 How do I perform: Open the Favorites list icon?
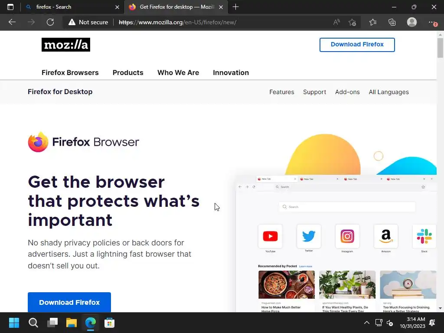tap(373, 22)
